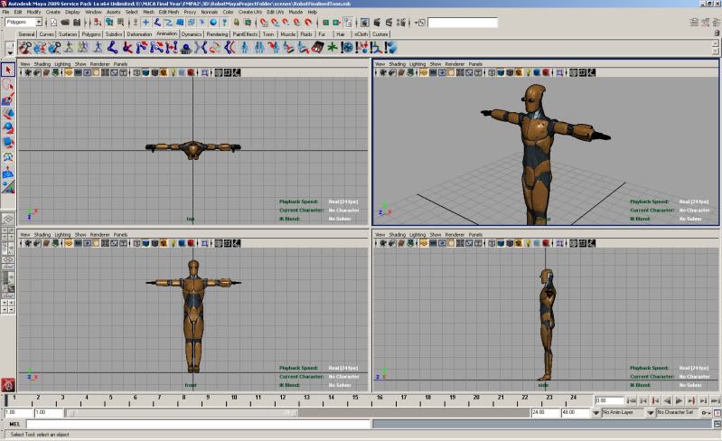Click the four-view layout icon in toolbox
This screenshot has height=441, width=722.
[7, 233]
